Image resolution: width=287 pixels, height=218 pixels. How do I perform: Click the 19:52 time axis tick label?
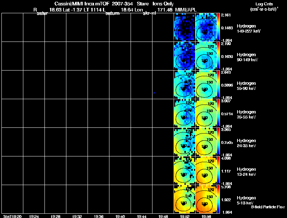(184, 216)
